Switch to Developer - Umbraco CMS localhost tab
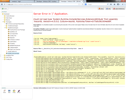126x101 pixels. pos(47,2)
